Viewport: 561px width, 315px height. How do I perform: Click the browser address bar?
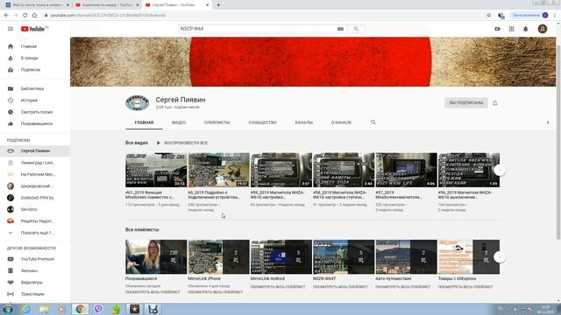click(x=265, y=16)
